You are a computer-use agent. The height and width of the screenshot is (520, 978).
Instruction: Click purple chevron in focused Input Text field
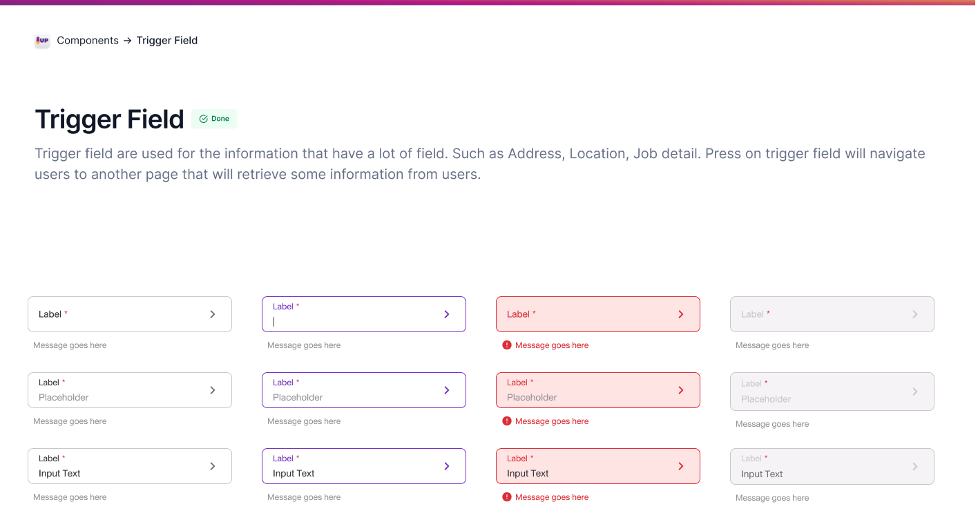pyautogui.click(x=447, y=466)
